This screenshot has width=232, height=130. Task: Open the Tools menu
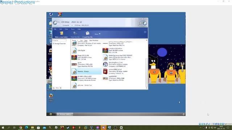(x=72, y=29)
